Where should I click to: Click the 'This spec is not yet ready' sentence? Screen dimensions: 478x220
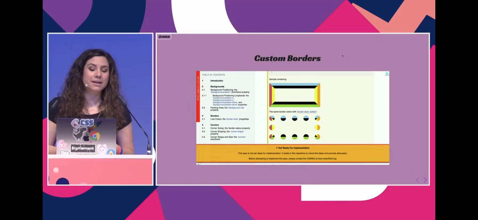[293, 153]
